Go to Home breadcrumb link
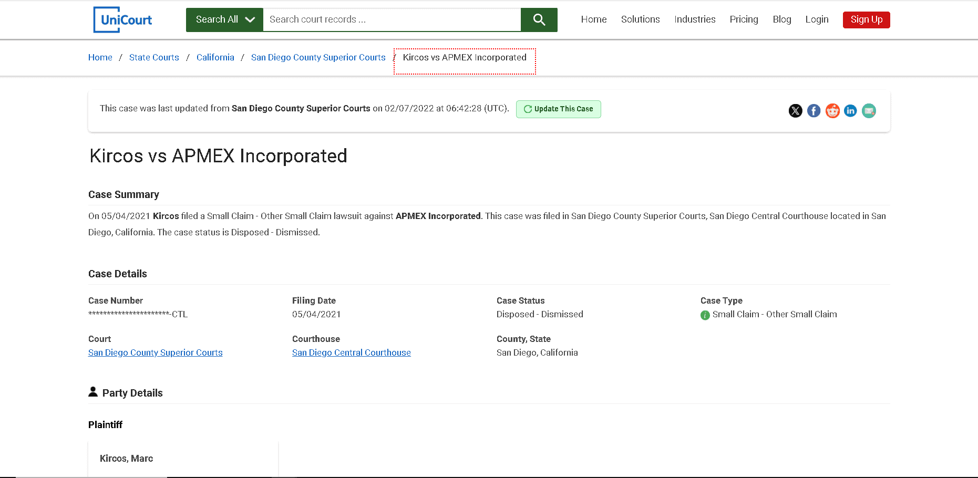This screenshot has width=978, height=478. click(100, 57)
